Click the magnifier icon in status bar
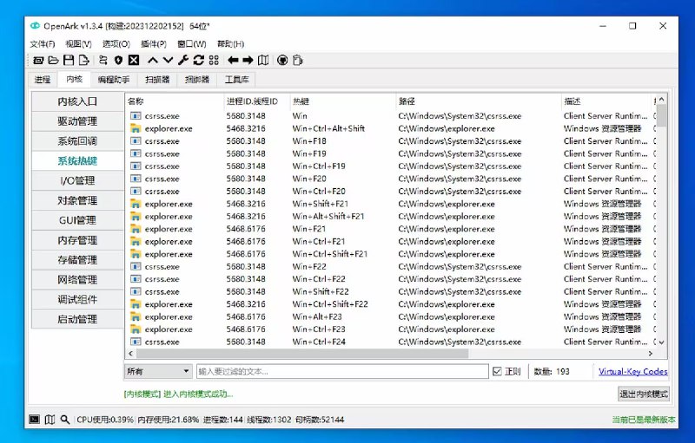Screen dimensions: 695x443 [65, 420]
